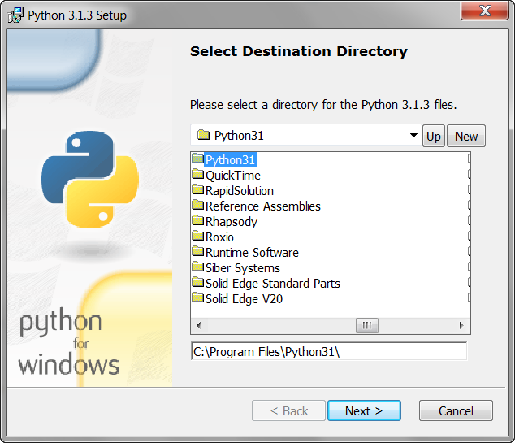Screen dimensions: 515x443
Task: Click the horizontal scrollbar left arrow
Action: click(x=197, y=326)
